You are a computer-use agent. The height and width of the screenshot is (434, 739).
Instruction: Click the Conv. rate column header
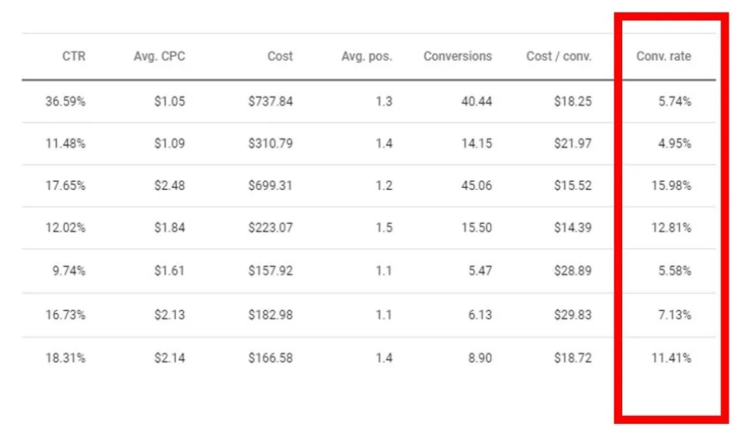point(663,56)
